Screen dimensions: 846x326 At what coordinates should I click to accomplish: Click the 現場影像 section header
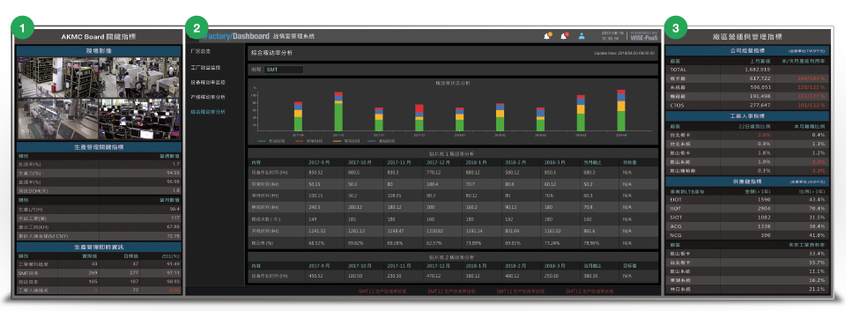[x=98, y=51]
